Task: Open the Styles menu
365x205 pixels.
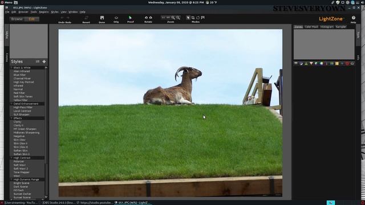Action: pos(55,12)
